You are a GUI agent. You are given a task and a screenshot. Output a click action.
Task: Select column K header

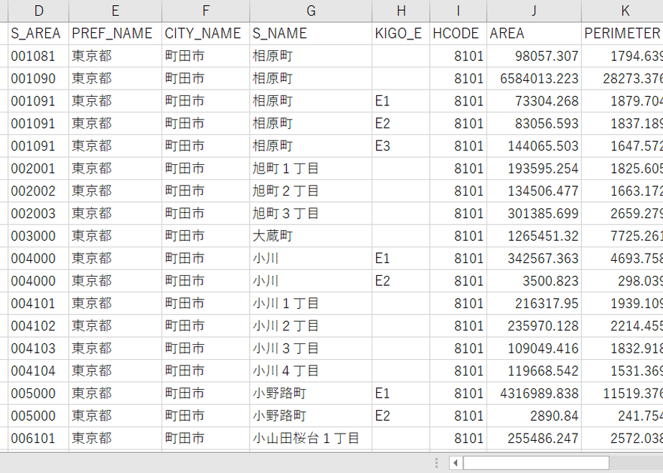pos(622,11)
